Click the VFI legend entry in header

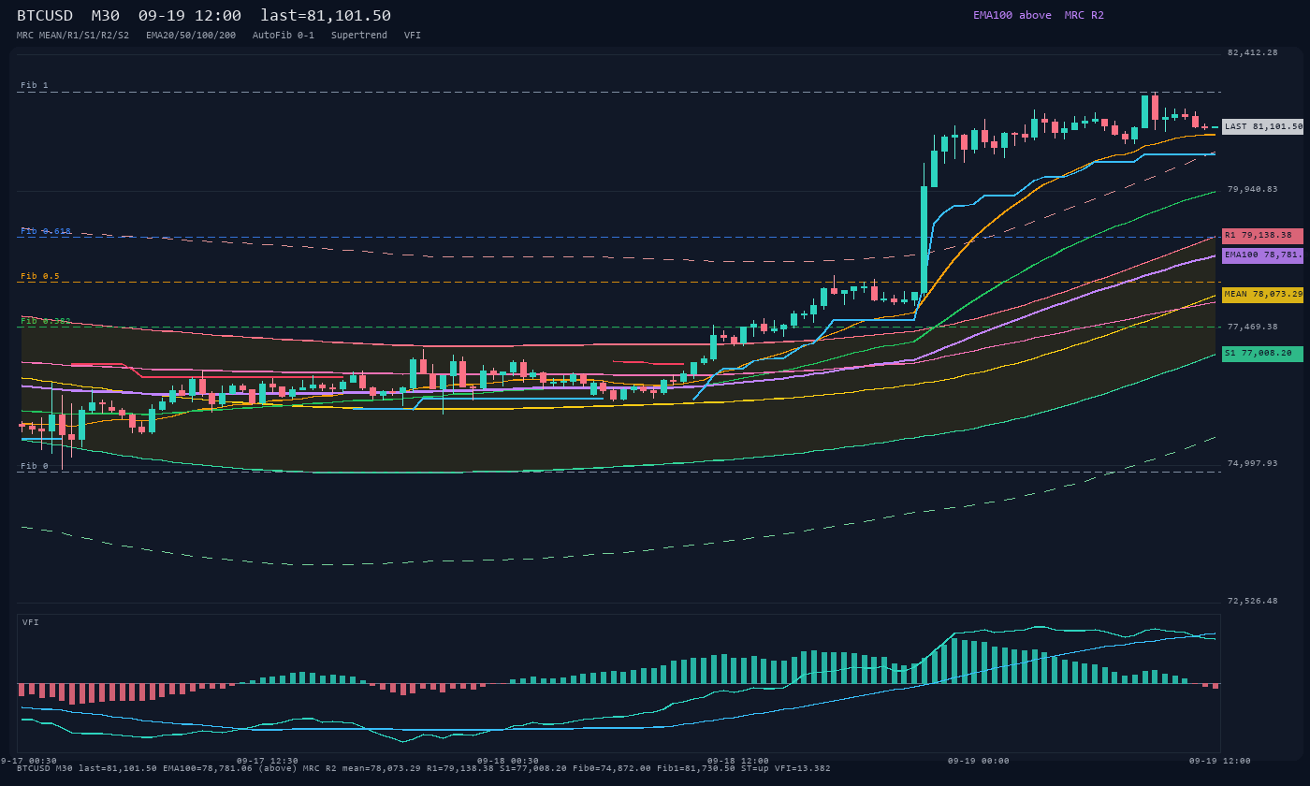pos(413,36)
